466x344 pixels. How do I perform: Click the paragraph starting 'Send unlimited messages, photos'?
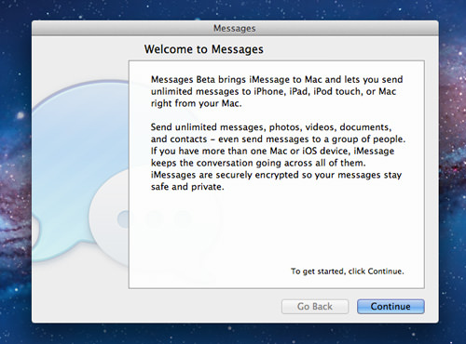point(278,157)
